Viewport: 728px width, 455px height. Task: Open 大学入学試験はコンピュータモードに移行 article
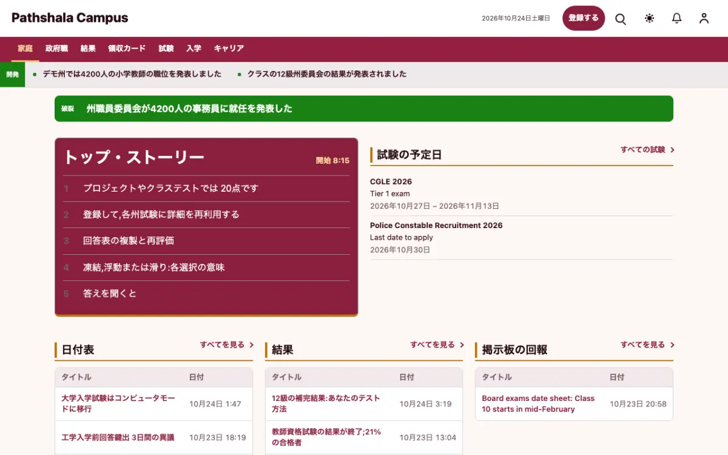pyautogui.click(x=118, y=403)
